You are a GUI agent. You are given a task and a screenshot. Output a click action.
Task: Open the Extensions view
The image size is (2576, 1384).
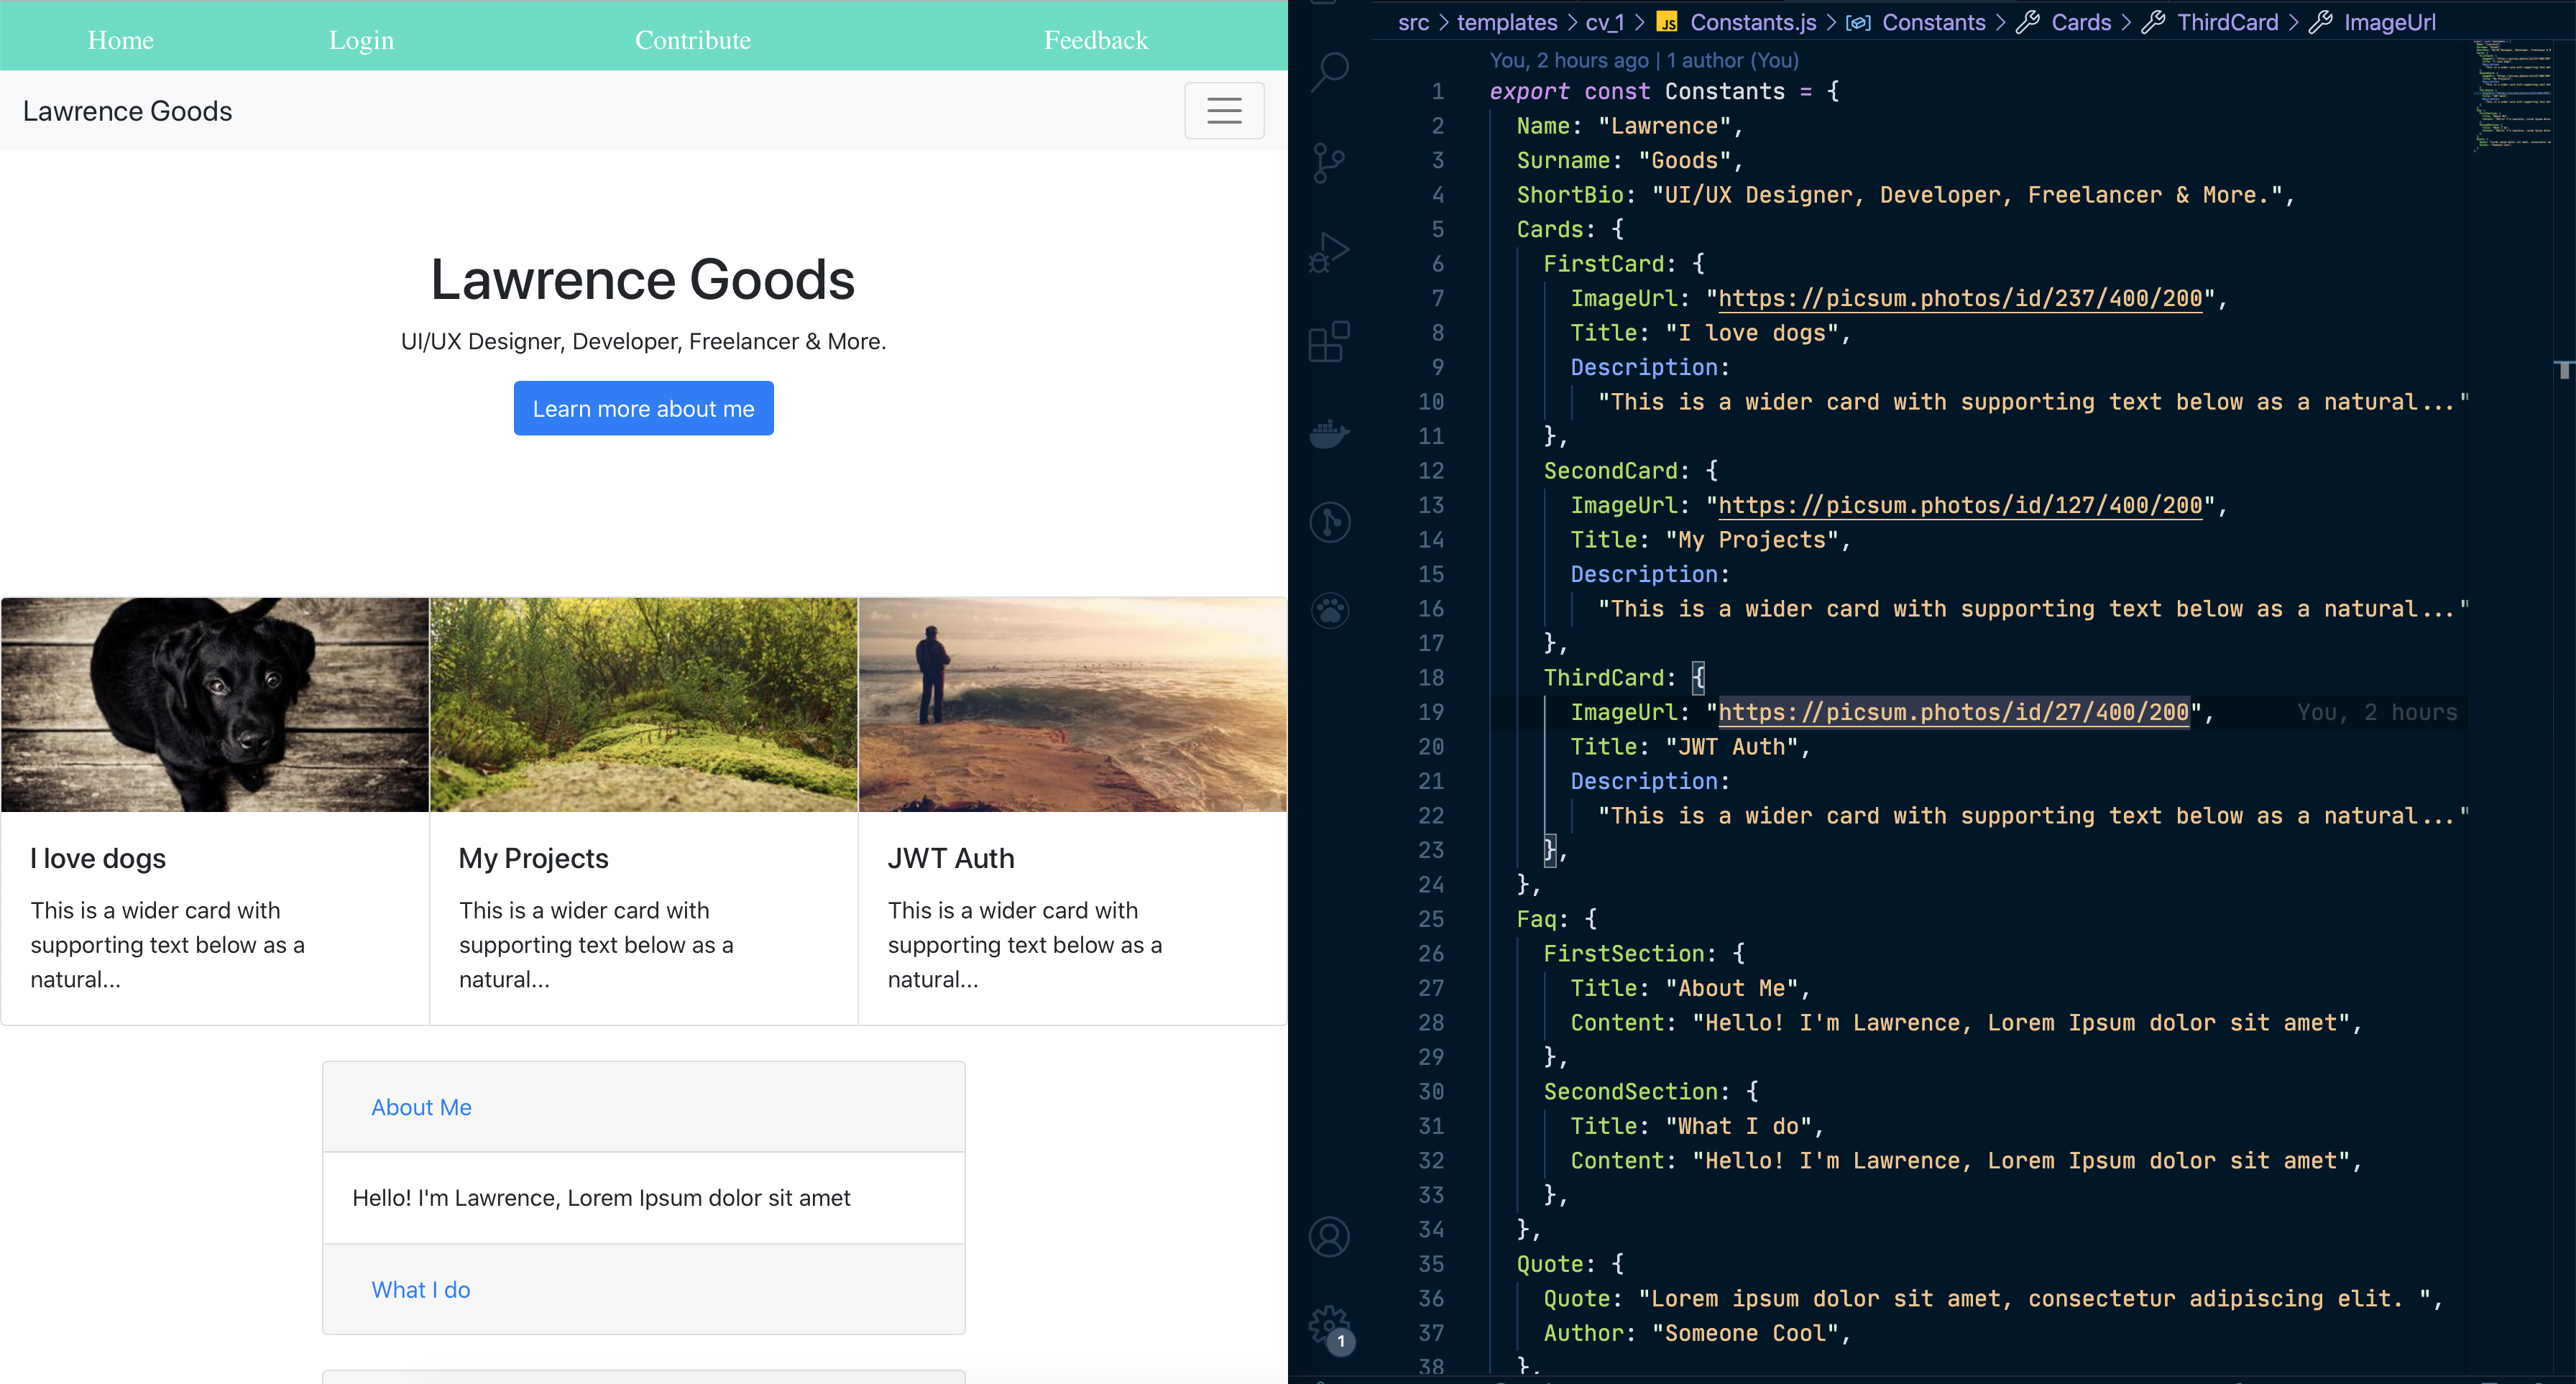pyautogui.click(x=1329, y=342)
